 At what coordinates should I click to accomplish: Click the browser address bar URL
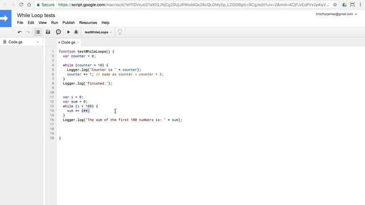pyautogui.click(x=193, y=5)
